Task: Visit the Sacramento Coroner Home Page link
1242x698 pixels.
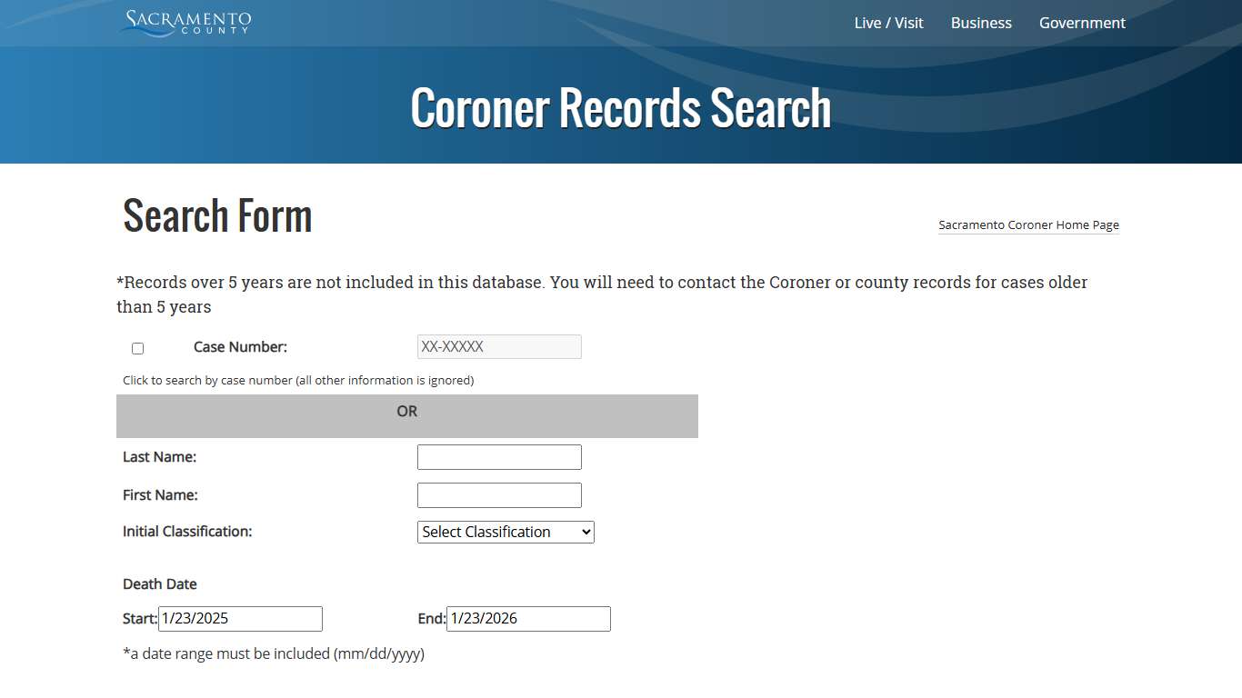Action: click(1028, 224)
